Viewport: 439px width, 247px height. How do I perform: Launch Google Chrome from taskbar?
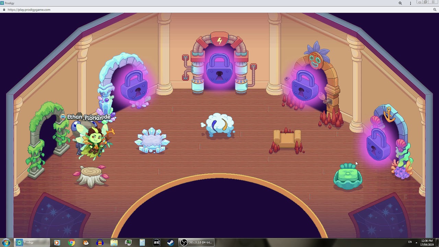point(71,243)
